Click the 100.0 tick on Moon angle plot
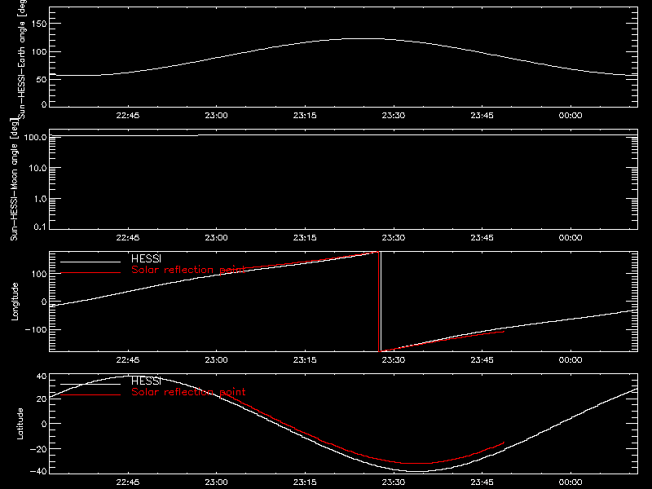 pos(35,137)
